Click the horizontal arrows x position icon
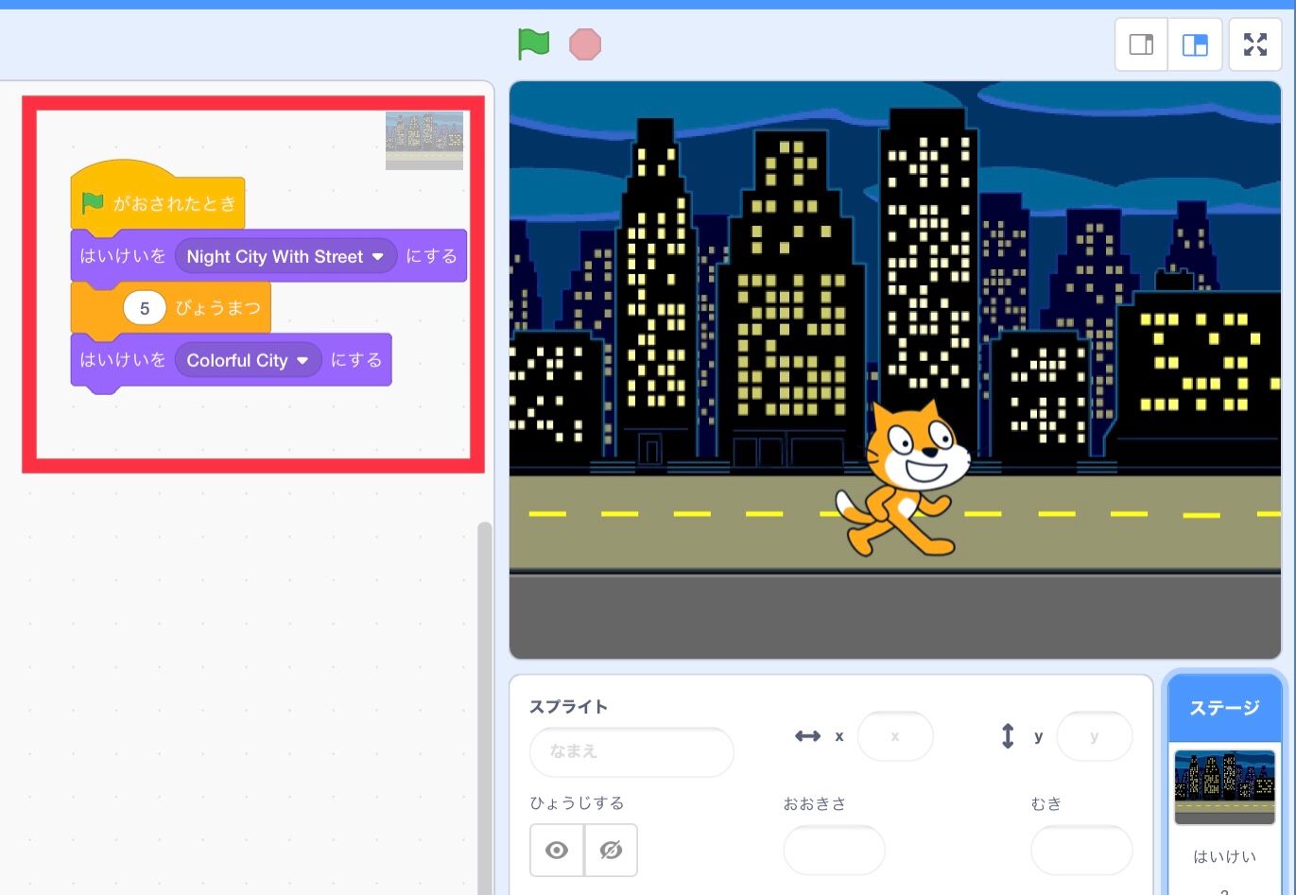This screenshot has height=895, width=1296. tap(807, 736)
